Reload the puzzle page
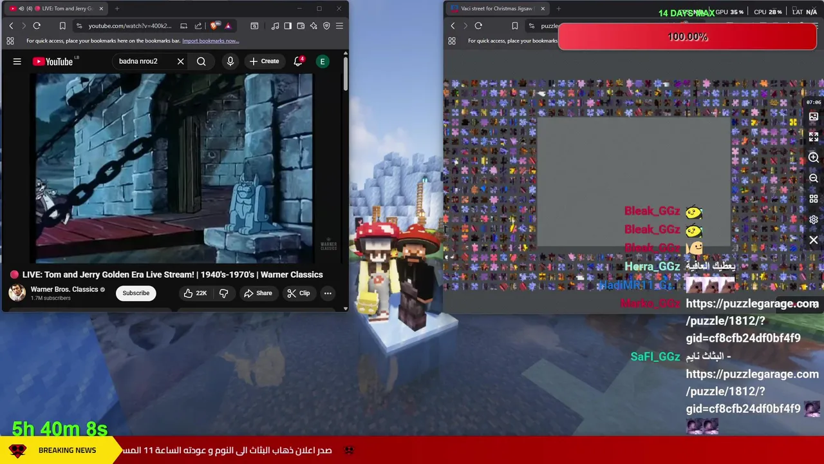Image resolution: width=824 pixels, height=464 pixels. [478, 26]
